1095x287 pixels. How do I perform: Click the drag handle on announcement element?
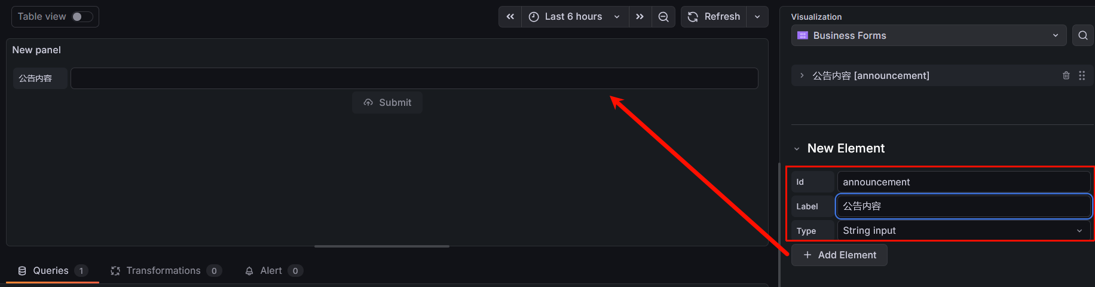[1082, 75]
